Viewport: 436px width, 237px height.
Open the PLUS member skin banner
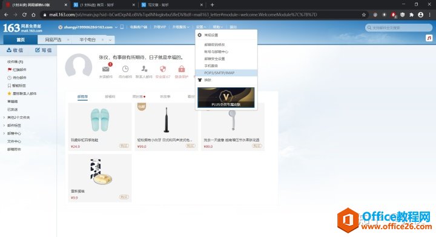226,98
